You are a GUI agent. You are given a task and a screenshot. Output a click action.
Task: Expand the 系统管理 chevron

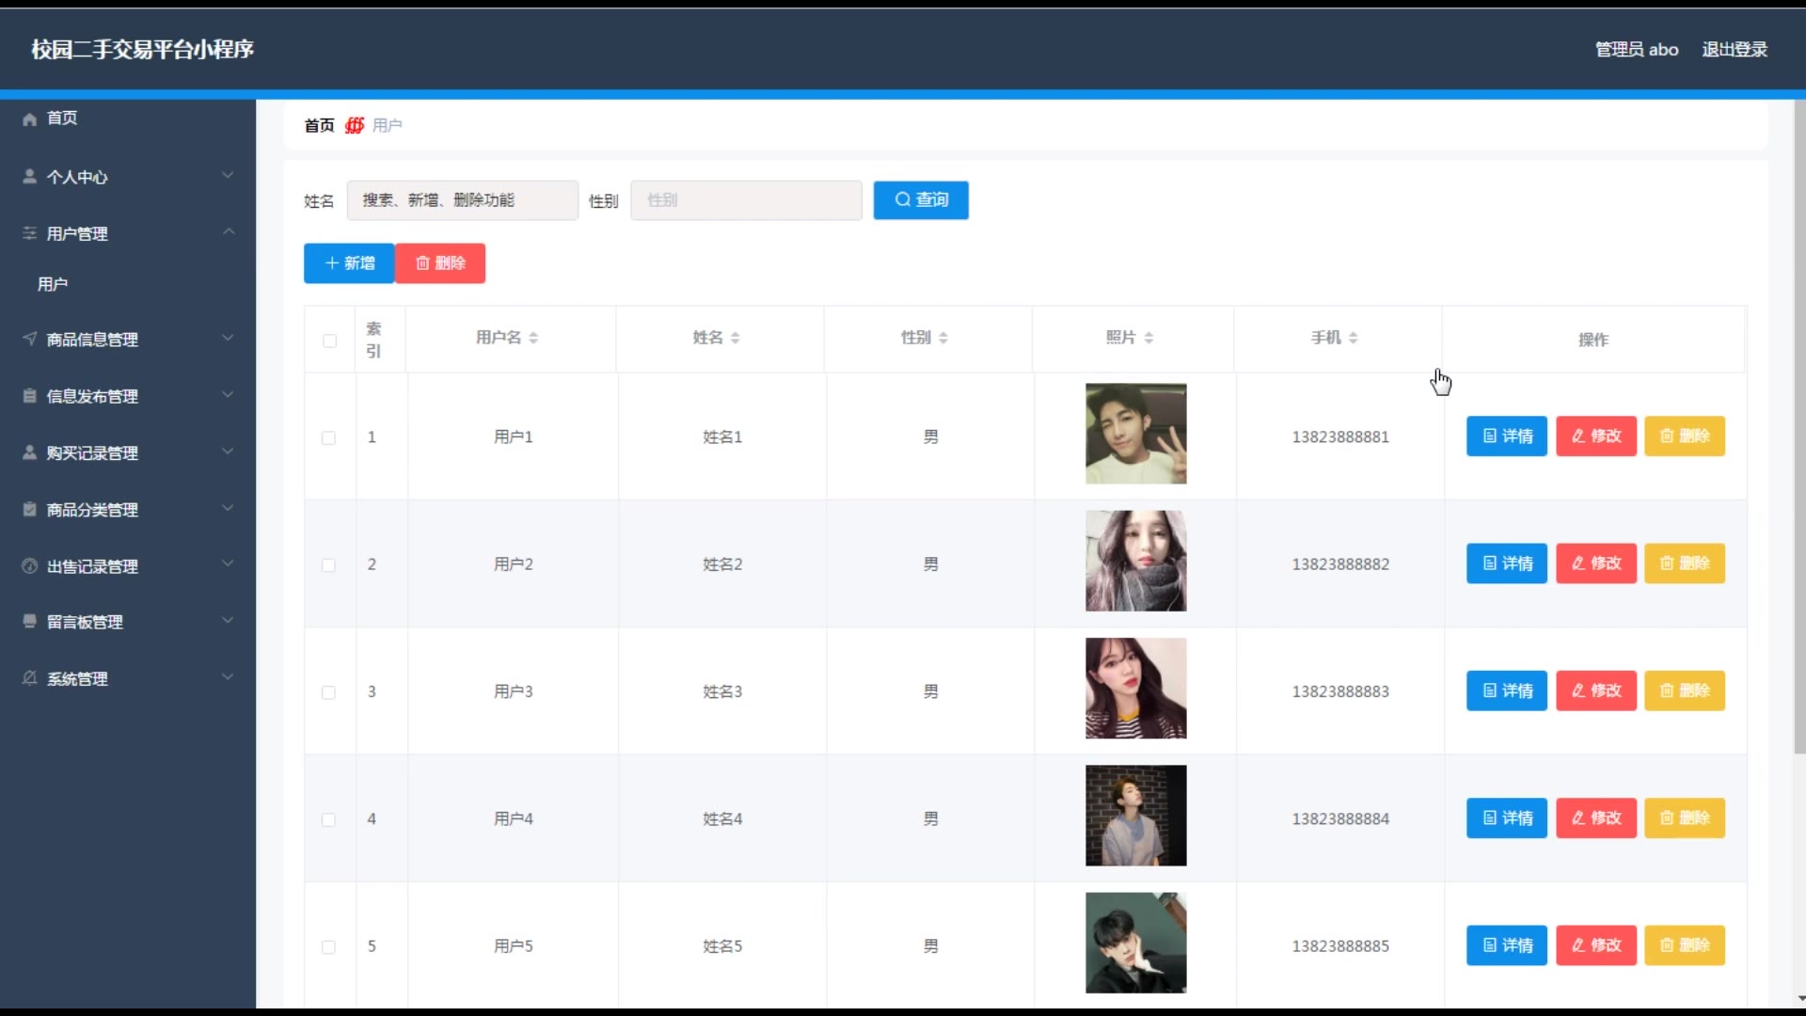pos(228,677)
